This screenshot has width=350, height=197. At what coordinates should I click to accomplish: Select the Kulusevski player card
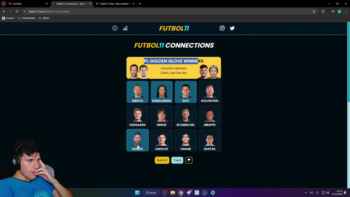pos(210,92)
